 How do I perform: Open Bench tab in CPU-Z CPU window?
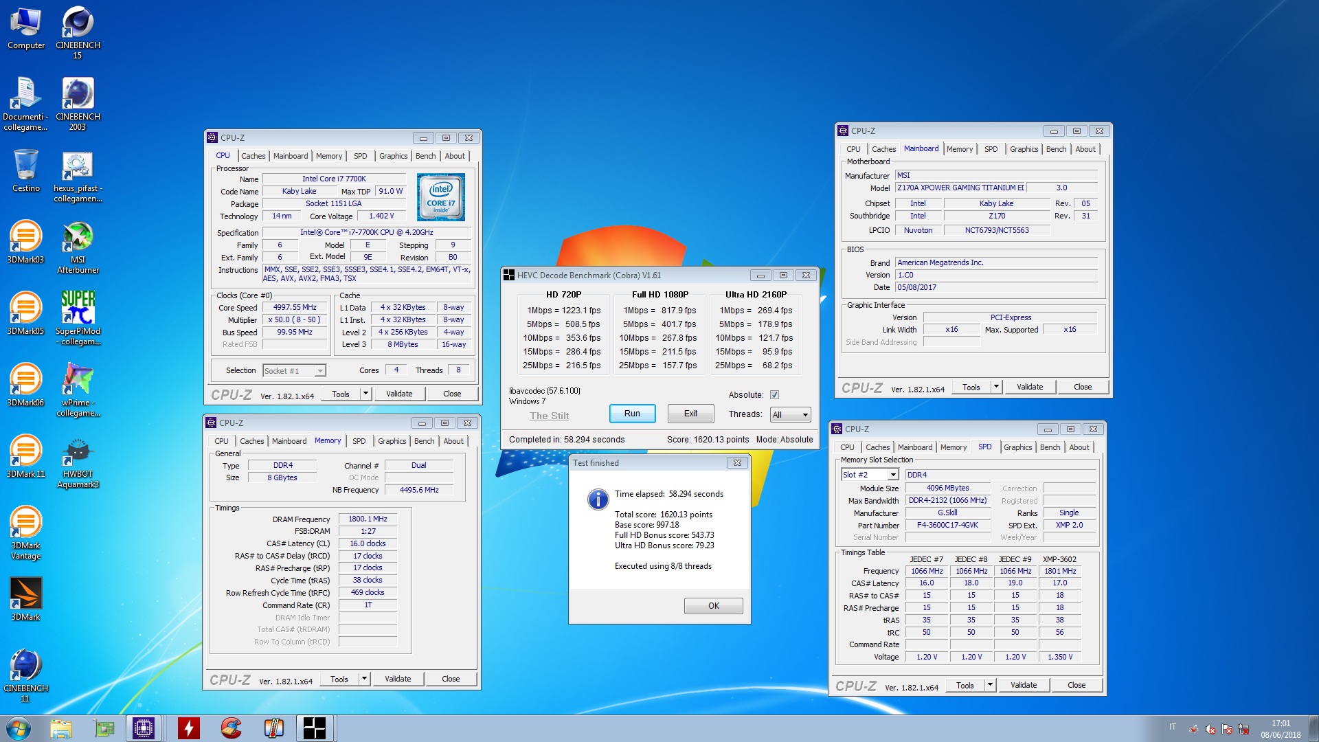coord(425,156)
